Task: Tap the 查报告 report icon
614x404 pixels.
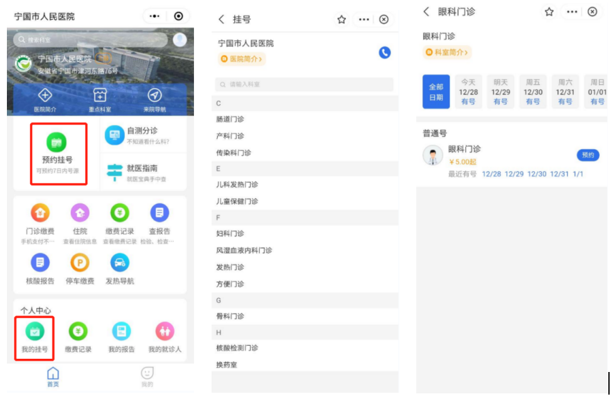Action: tap(160, 213)
